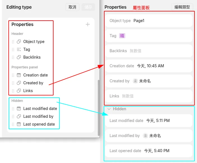Click the Object type relation icon

click(19, 42)
